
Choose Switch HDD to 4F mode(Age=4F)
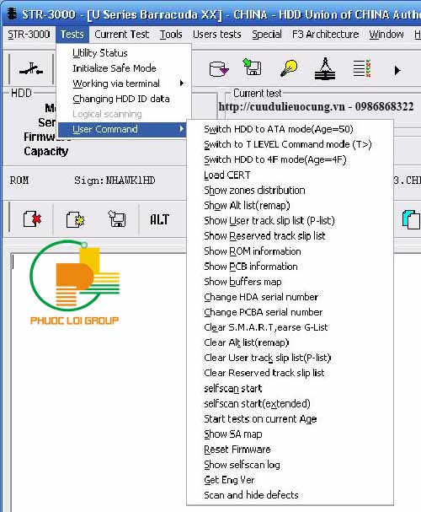(x=290, y=159)
